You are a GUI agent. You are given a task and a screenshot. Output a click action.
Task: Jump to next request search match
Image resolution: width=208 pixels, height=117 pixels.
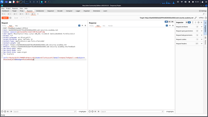click(x=11, y=112)
